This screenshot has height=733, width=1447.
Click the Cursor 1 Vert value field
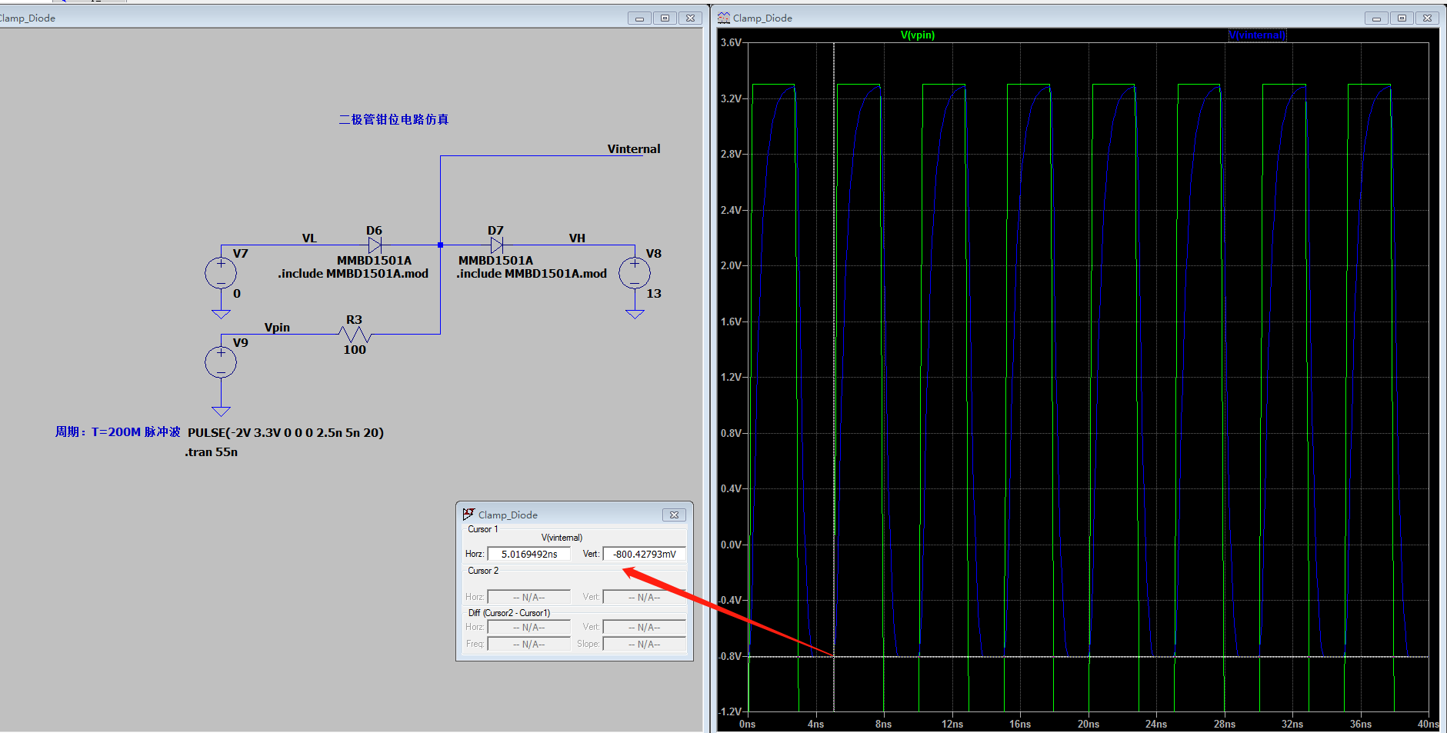[643, 553]
